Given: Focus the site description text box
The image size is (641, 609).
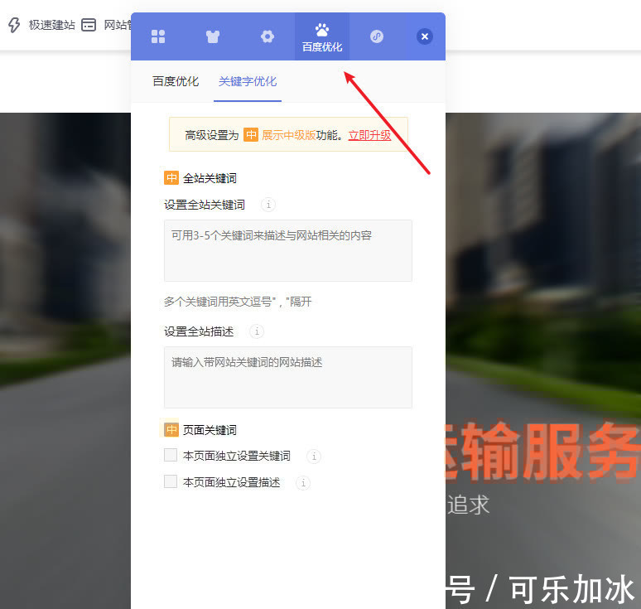Looking at the screenshot, I should pyautogui.click(x=288, y=377).
